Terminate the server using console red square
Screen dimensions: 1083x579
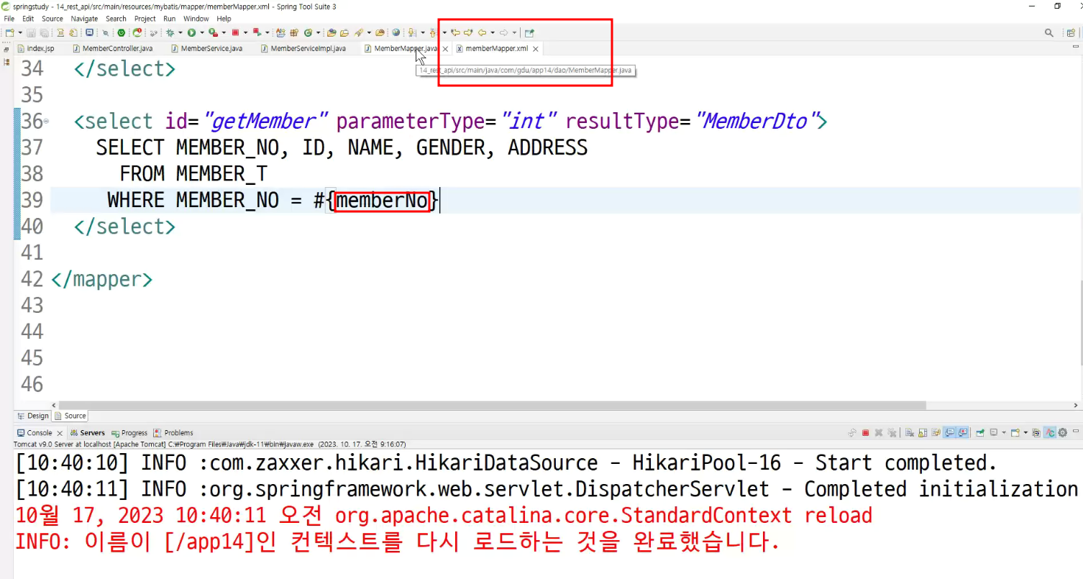pos(866,433)
